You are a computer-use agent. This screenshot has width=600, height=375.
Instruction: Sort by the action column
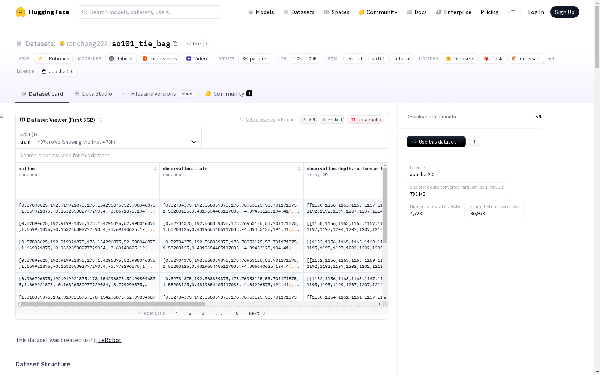click(x=155, y=169)
